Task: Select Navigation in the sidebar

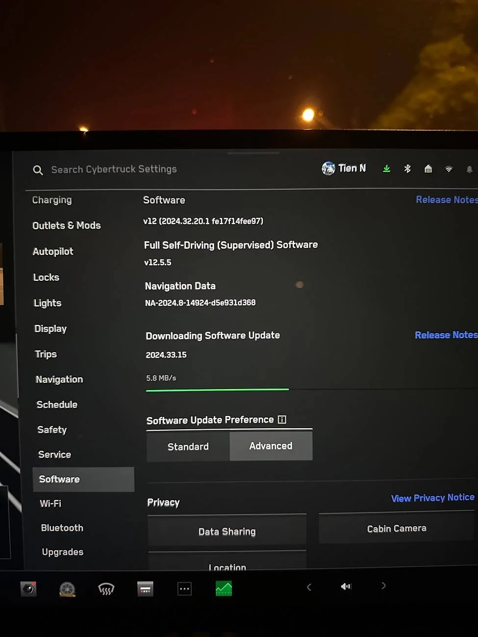Action: 59,379
